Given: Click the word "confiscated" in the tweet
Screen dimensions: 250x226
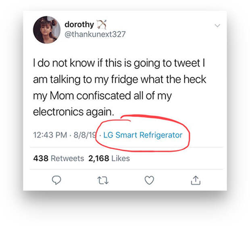Looking at the screenshot, I should click(x=104, y=96).
